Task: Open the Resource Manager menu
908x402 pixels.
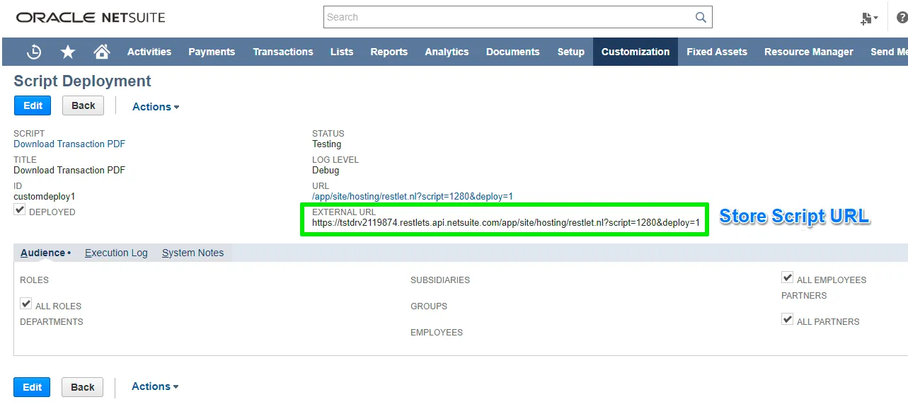Action: tap(809, 52)
